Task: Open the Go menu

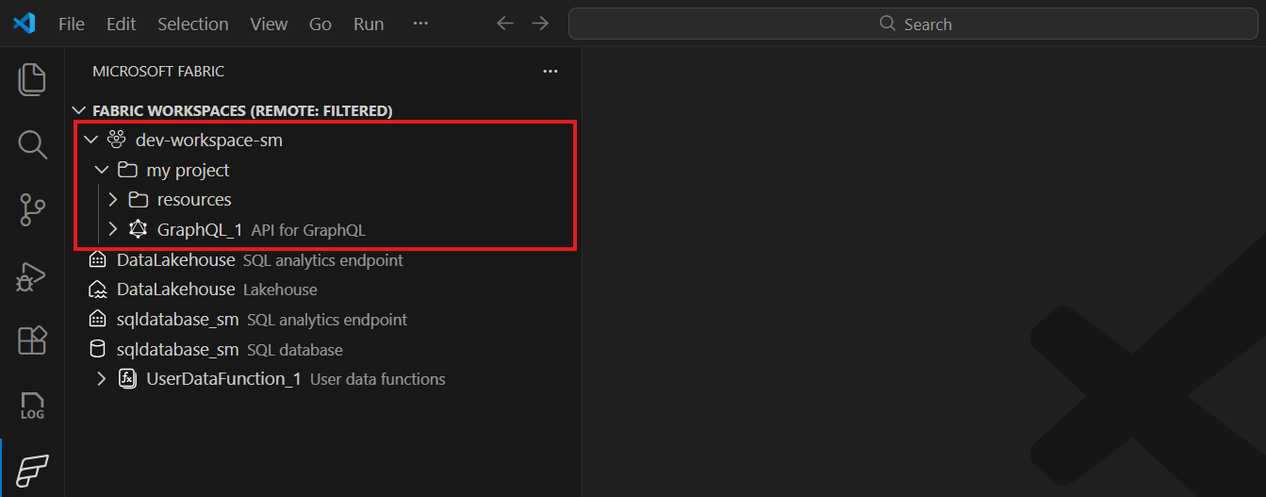Action: pyautogui.click(x=321, y=25)
